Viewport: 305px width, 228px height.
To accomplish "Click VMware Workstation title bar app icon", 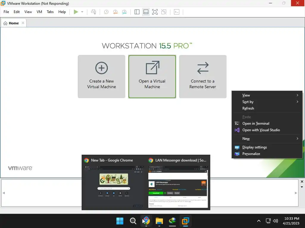I will point(3,3).
